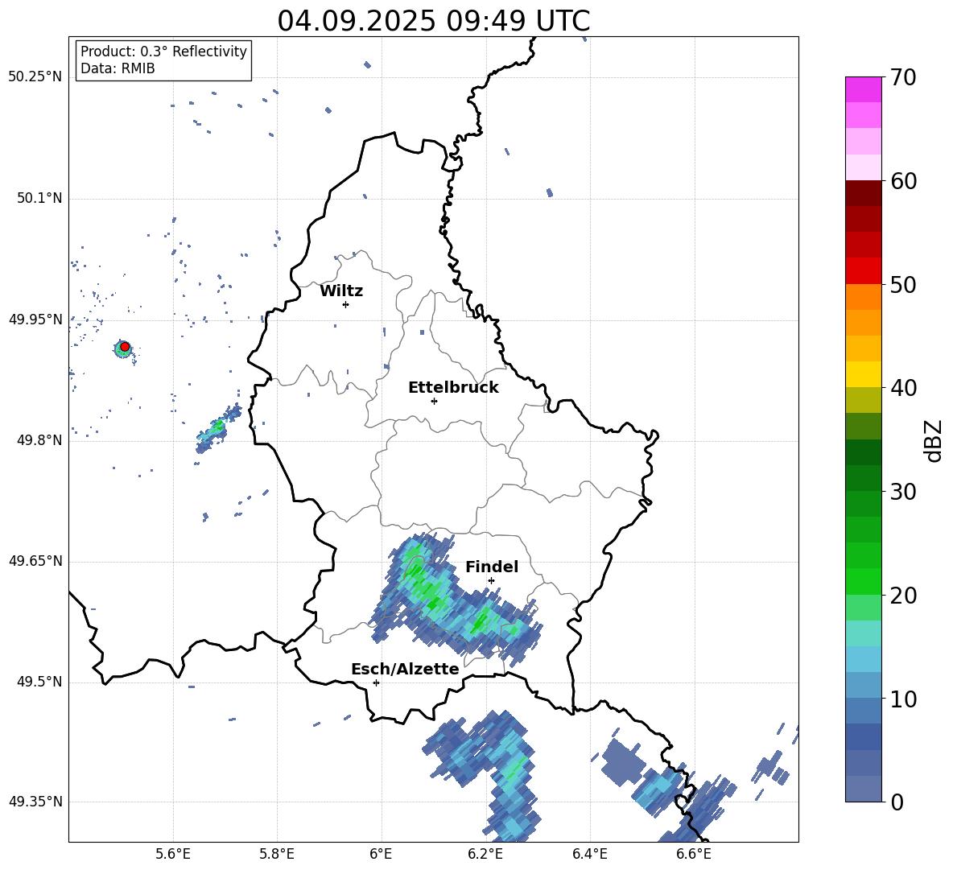
Task: Click the colorbar value 40
Action: pyautogui.click(x=903, y=388)
